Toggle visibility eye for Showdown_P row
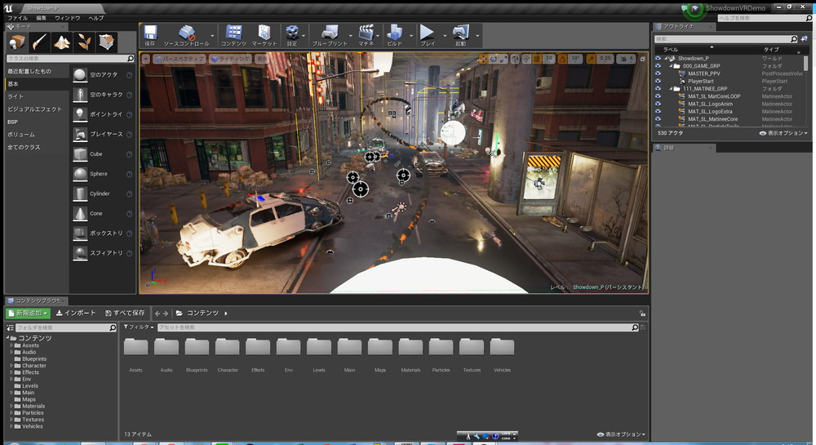 (x=658, y=58)
